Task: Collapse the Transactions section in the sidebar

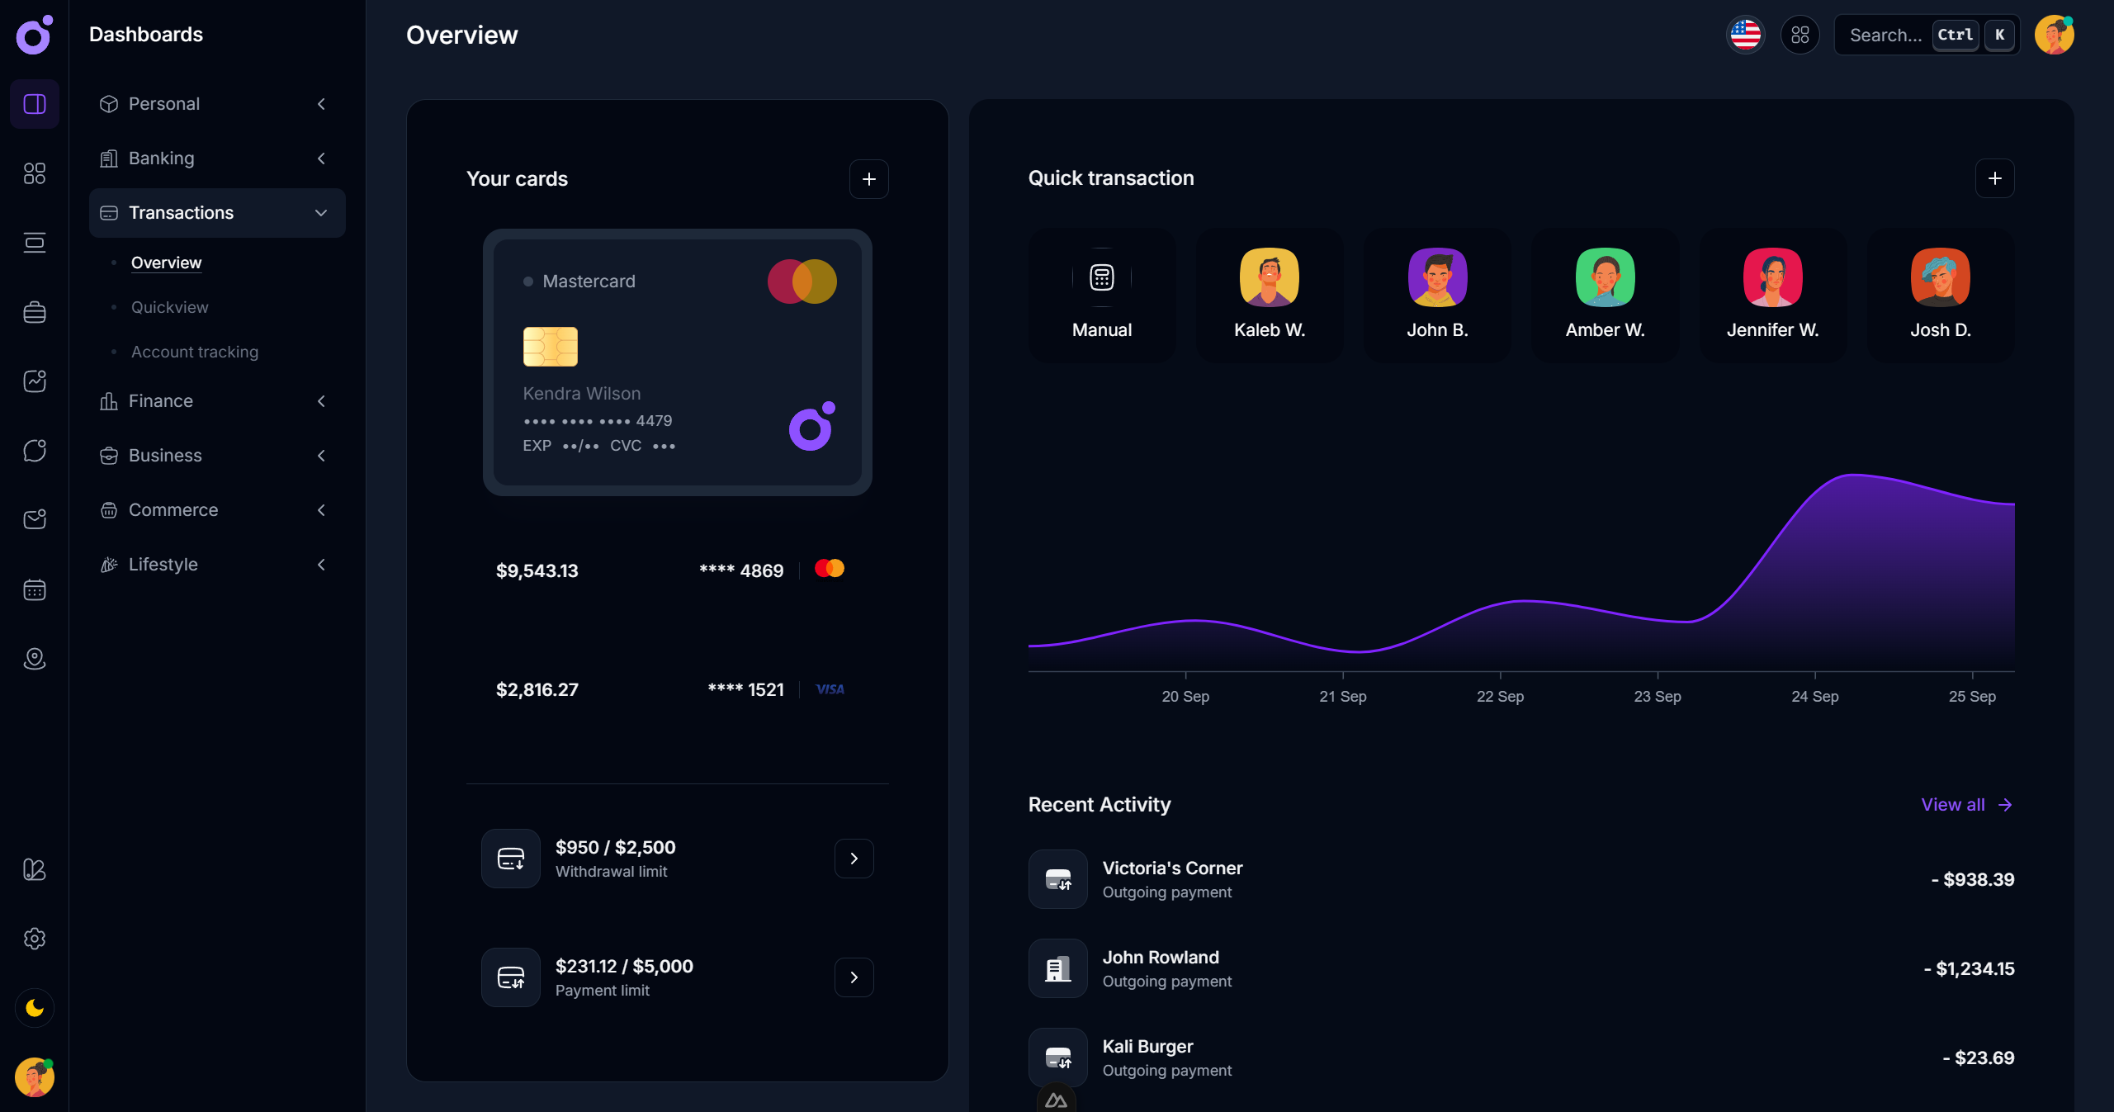Action: point(321,213)
